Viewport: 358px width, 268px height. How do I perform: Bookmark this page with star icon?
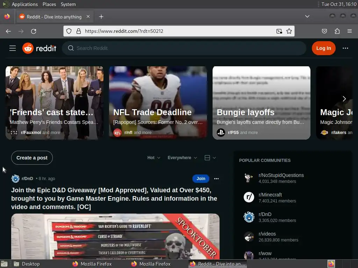pos(289,31)
